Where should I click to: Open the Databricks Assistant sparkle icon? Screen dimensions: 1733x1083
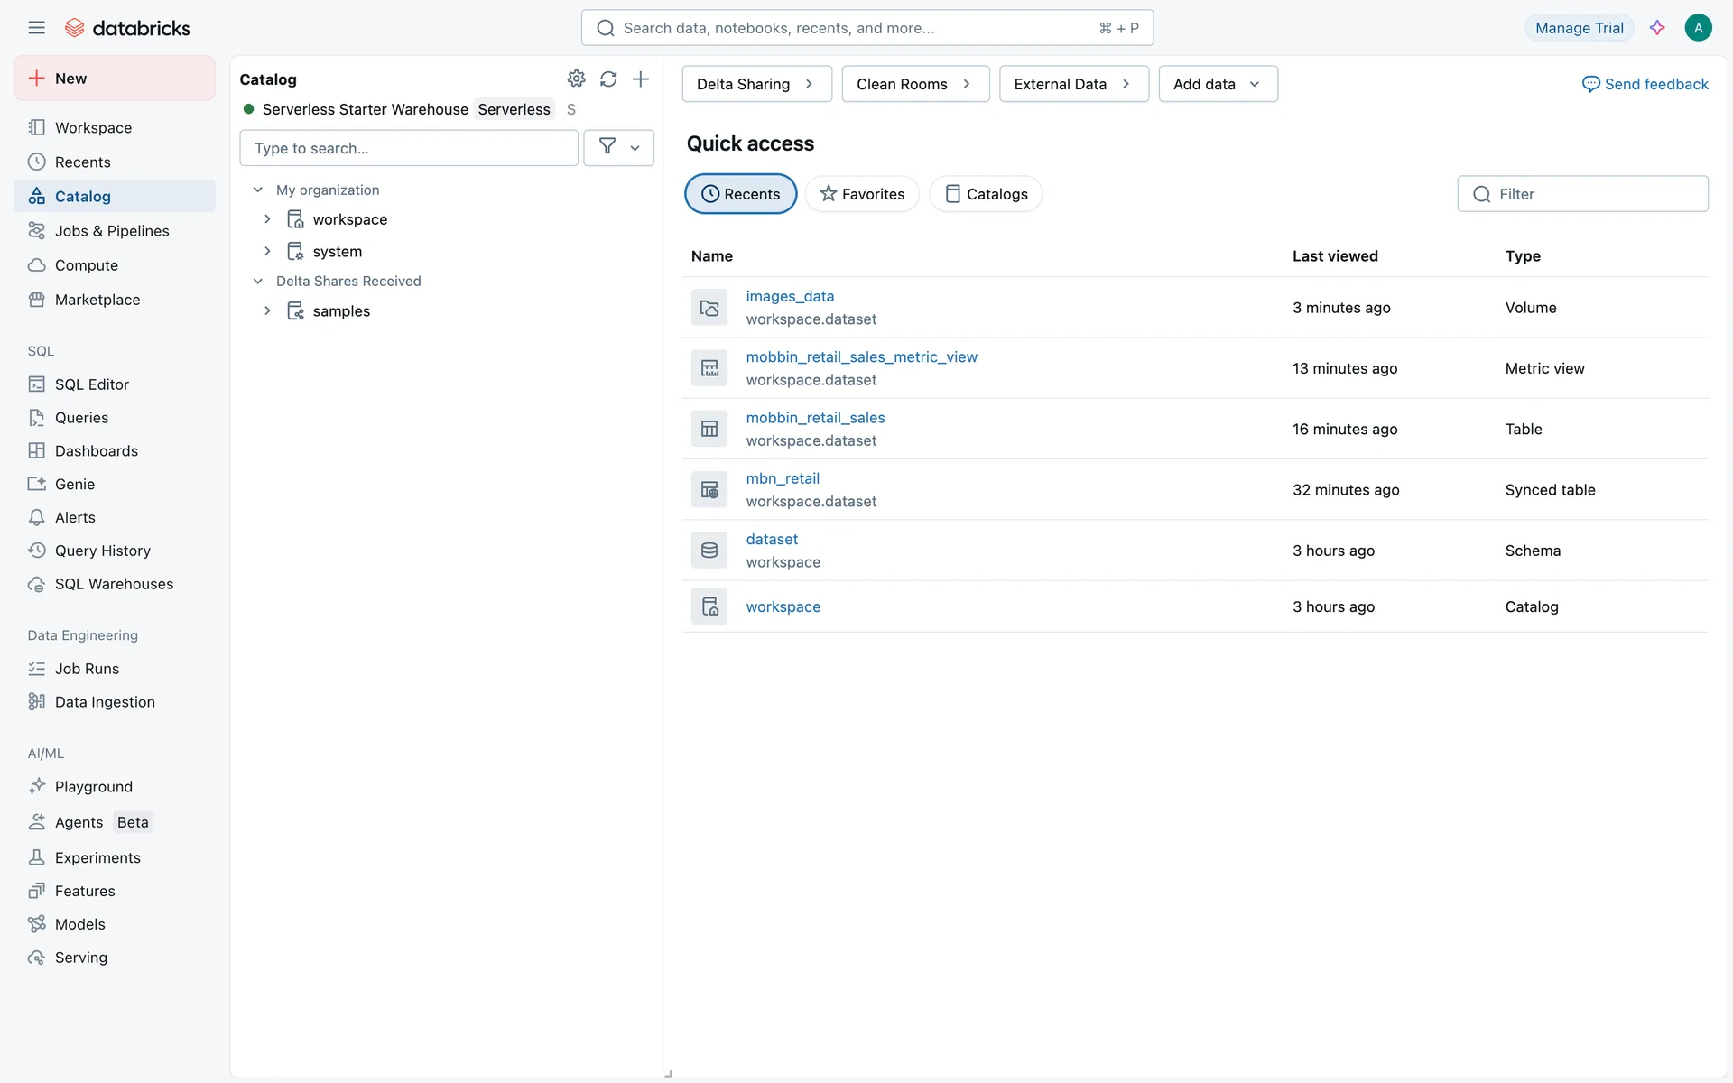click(1657, 28)
